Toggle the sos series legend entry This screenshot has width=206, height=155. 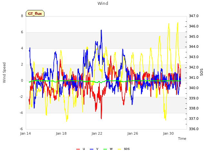point(124,149)
